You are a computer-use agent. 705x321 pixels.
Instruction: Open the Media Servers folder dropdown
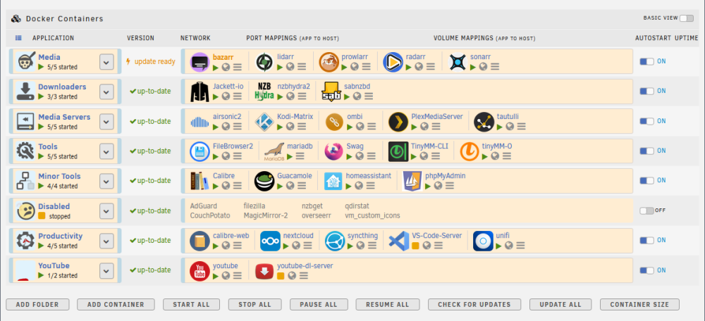pos(106,122)
